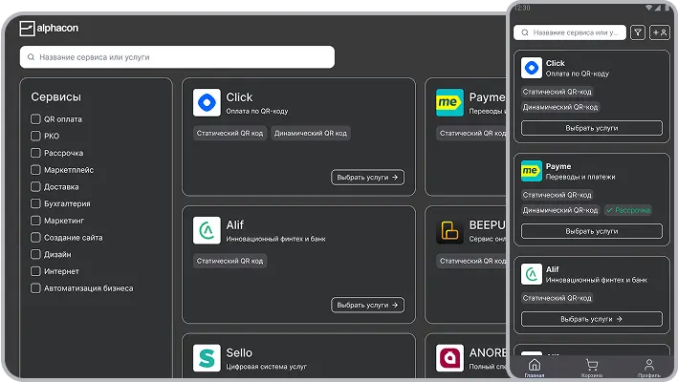
Task: Click 'Инновационный финтех и банк' in desktop Alif card
Action: click(x=275, y=239)
